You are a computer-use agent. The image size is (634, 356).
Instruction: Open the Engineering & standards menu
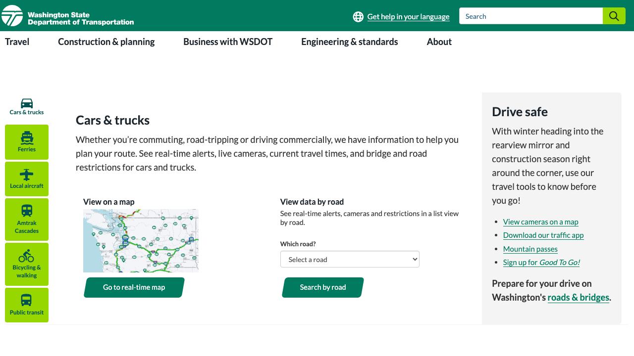(349, 42)
